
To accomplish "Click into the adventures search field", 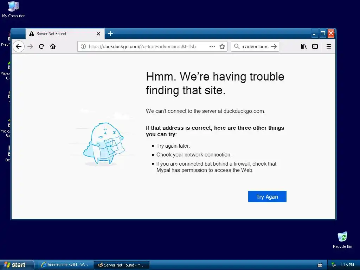I will coord(255,46).
